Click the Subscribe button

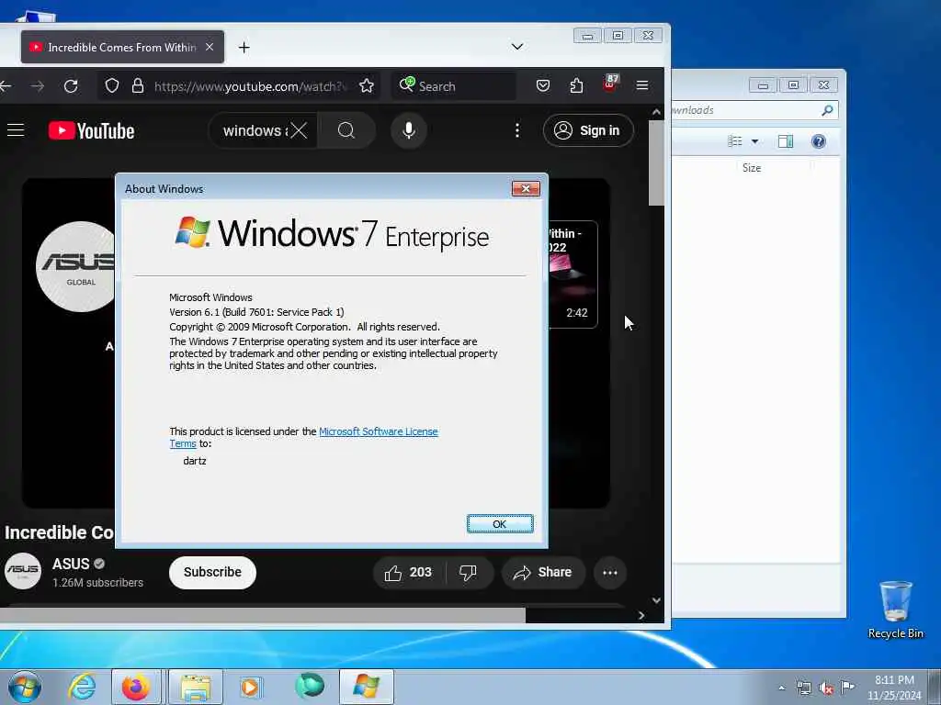(212, 573)
